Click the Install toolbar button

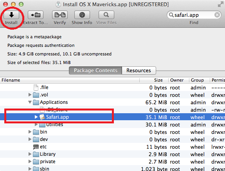11,15
